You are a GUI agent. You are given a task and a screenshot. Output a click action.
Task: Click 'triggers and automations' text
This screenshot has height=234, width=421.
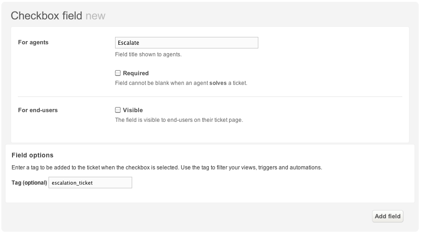click(290, 168)
